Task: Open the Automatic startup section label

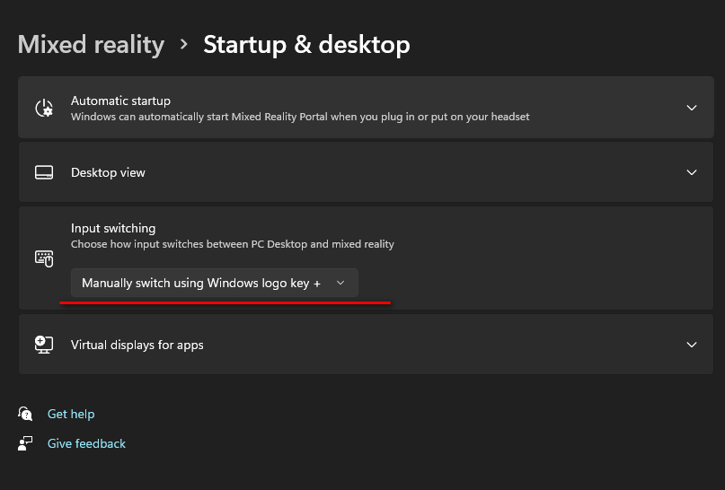Action: click(x=120, y=101)
